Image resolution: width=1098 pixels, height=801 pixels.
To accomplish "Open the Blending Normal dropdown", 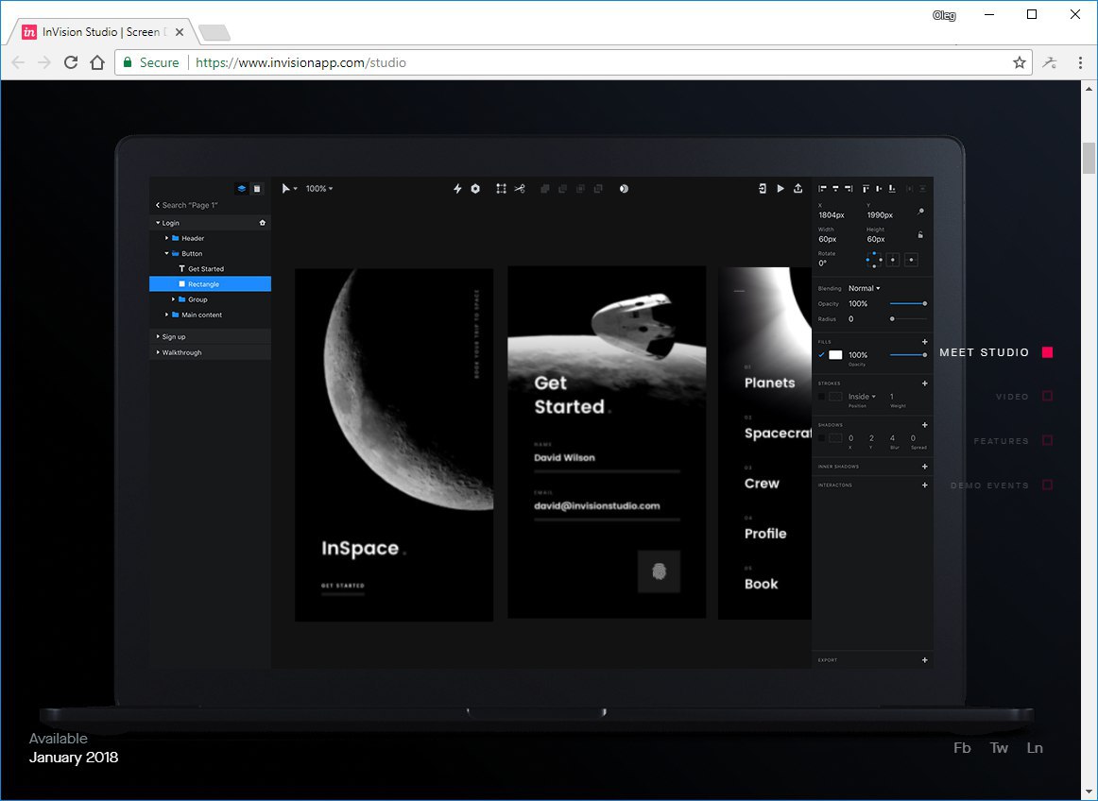I will [864, 288].
